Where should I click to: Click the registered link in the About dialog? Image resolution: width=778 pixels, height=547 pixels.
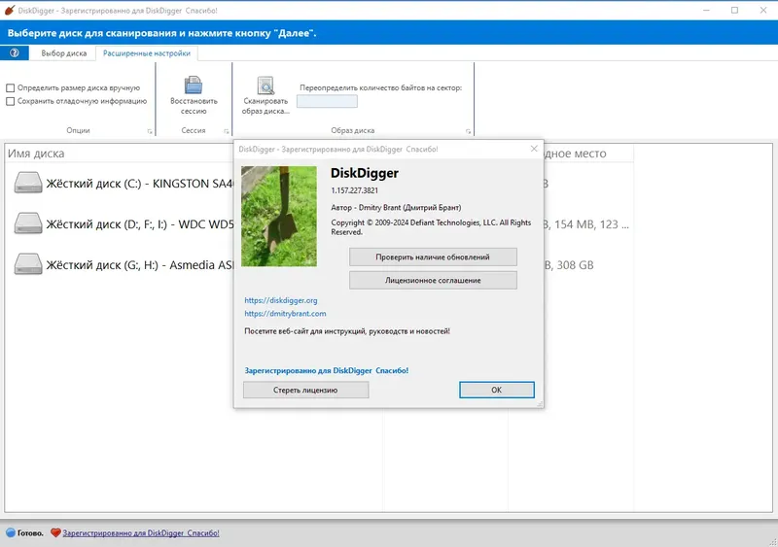(327, 370)
